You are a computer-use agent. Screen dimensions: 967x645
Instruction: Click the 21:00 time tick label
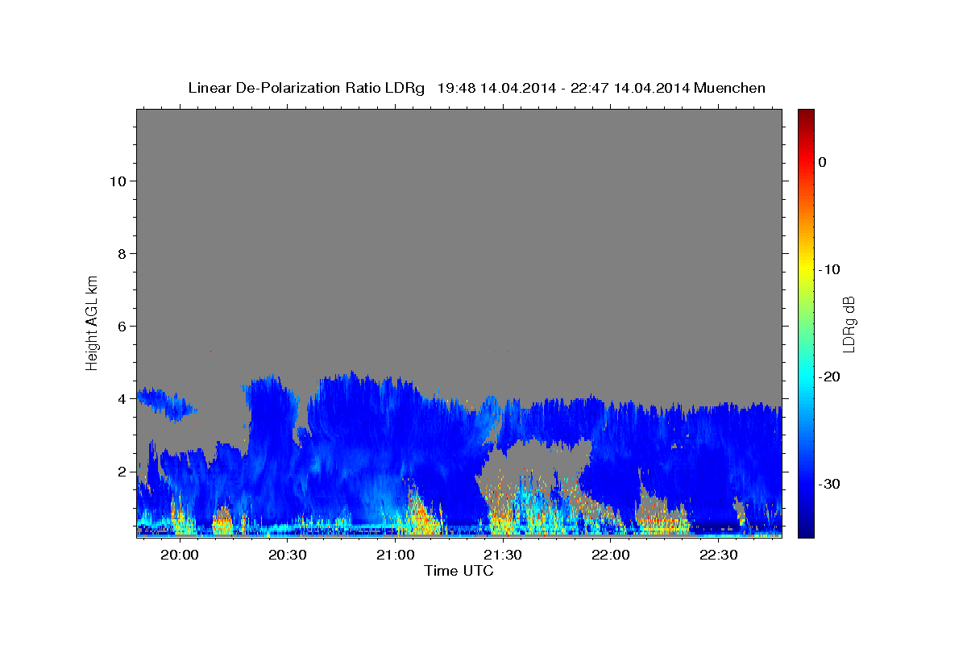pos(395,556)
